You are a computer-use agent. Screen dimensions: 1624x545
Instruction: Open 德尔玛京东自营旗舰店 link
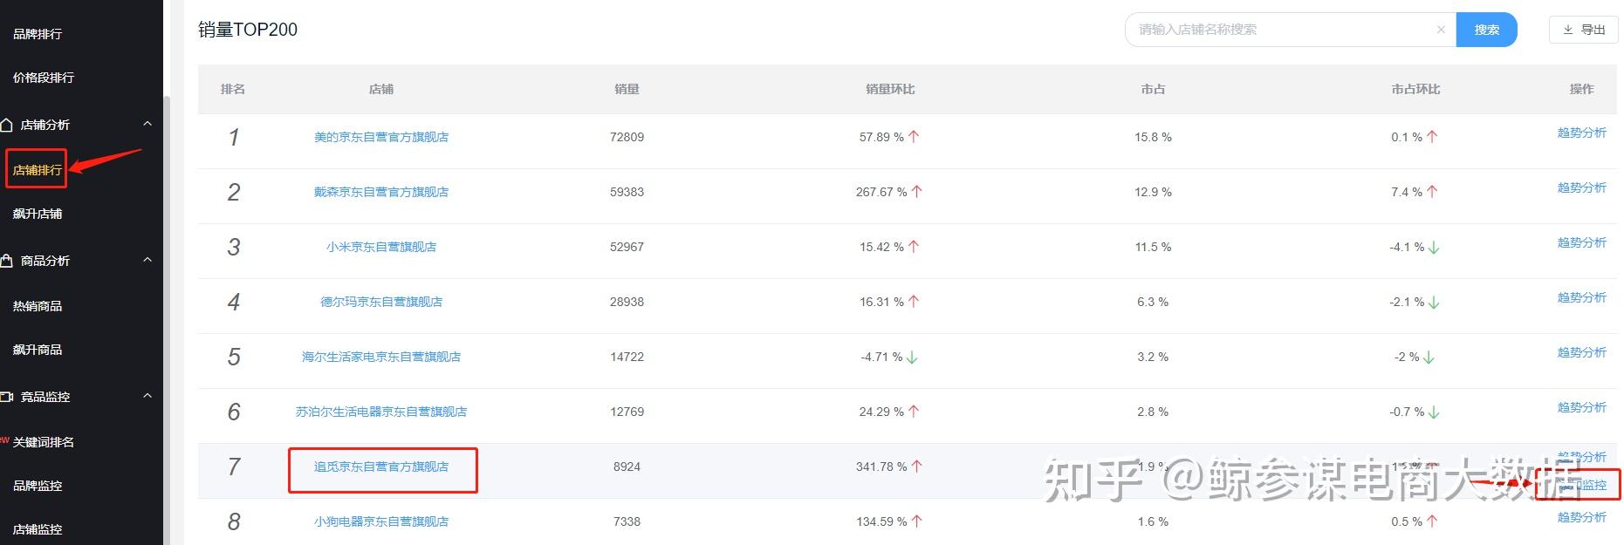click(381, 302)
